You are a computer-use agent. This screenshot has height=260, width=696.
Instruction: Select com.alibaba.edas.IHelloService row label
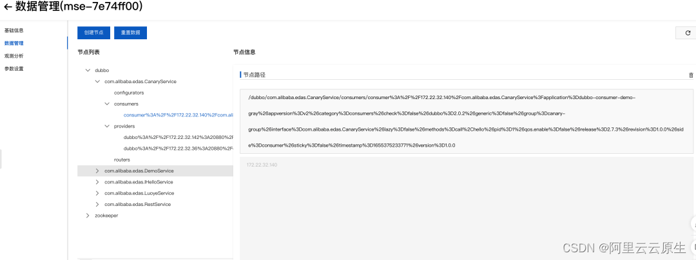(x=139, y=182)
